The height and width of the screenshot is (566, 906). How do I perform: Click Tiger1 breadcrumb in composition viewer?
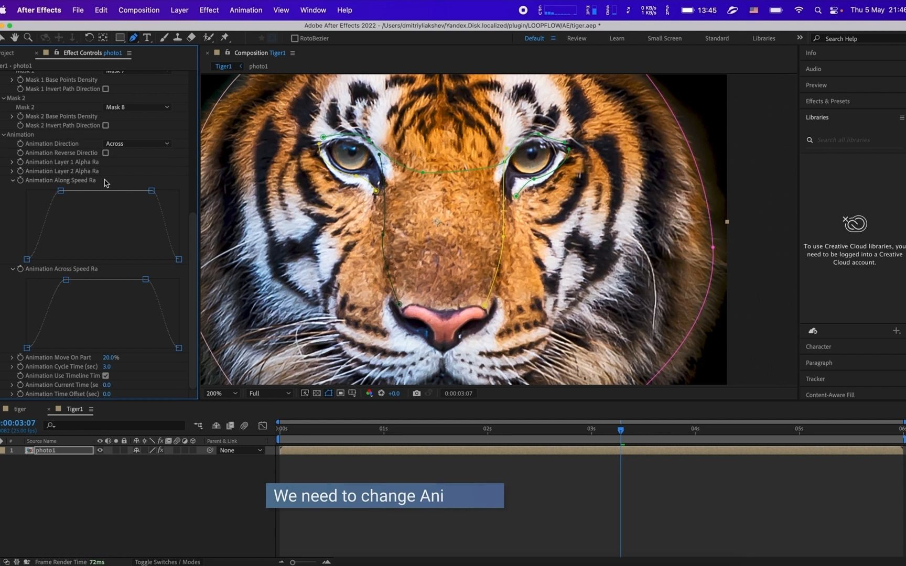click(x=223, y=66)
